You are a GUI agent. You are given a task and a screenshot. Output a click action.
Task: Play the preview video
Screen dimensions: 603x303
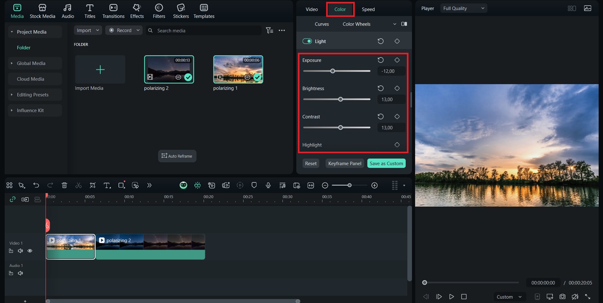[x=451, y=297]
